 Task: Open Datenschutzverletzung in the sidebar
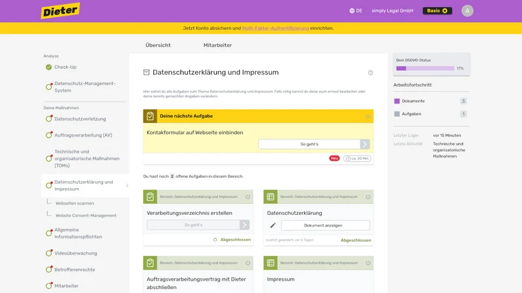click(x=80, y=119)
